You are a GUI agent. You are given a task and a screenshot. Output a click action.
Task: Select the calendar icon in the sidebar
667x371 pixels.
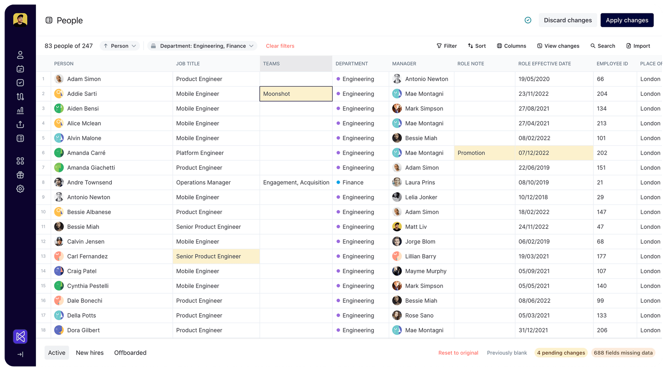click(x=20, y=69)
